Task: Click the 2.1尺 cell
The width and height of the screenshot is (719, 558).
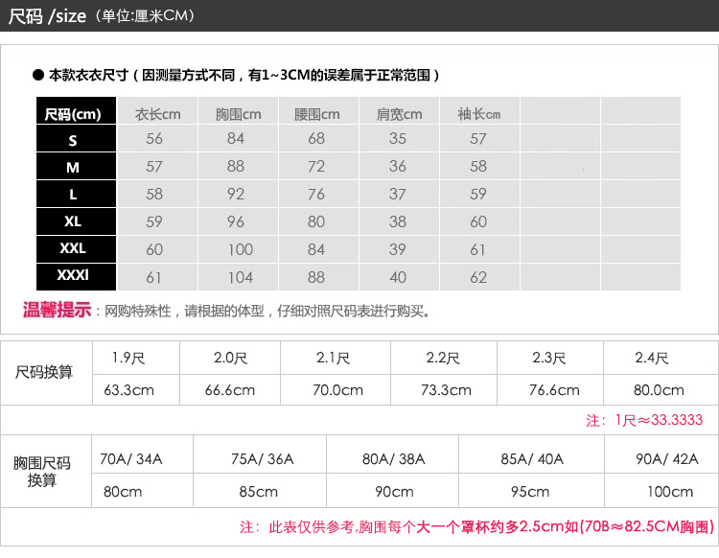Action: tap(333, 358)
